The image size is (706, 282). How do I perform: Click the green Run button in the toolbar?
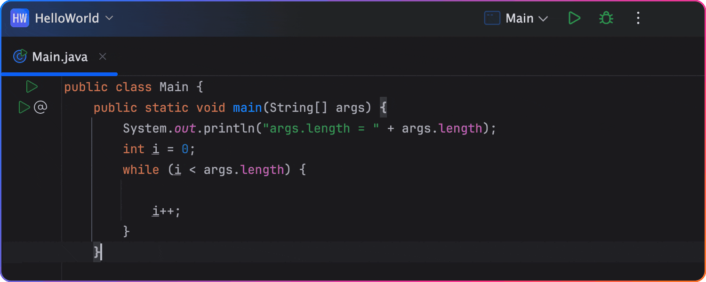coord(574,18)
